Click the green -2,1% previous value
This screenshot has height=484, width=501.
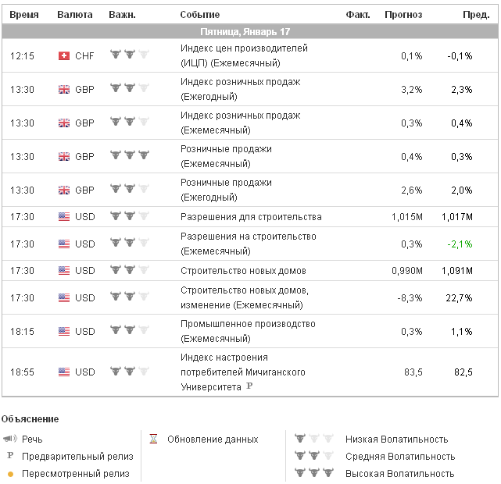click(x=460, y=244)
